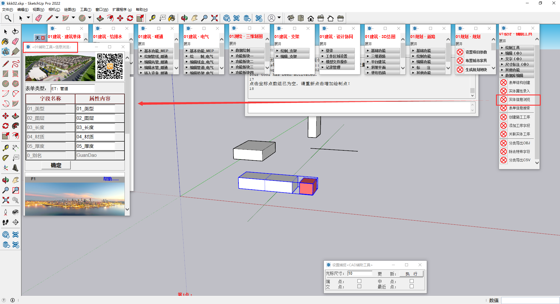Select the Walk footprints tool

(x=6, y=222)
